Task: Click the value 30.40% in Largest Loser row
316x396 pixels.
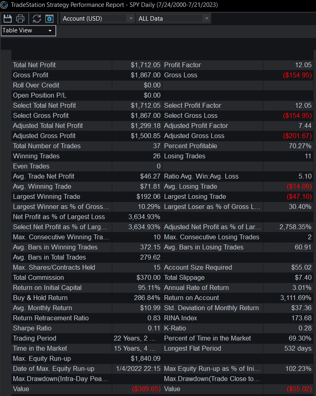Action: click(x=300, y=207)
